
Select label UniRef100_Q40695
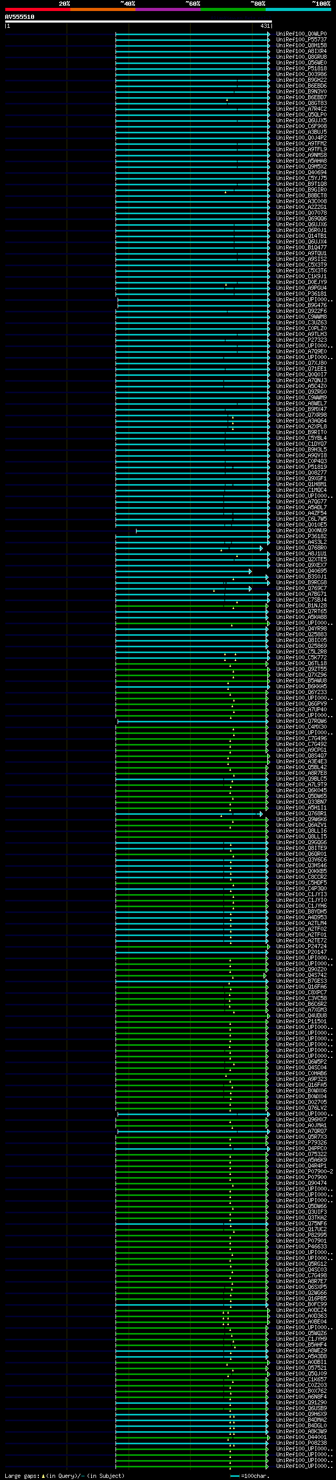[301, 571]
